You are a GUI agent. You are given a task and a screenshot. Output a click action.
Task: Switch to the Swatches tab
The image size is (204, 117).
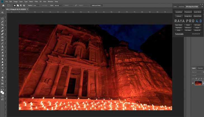[181, 6]
